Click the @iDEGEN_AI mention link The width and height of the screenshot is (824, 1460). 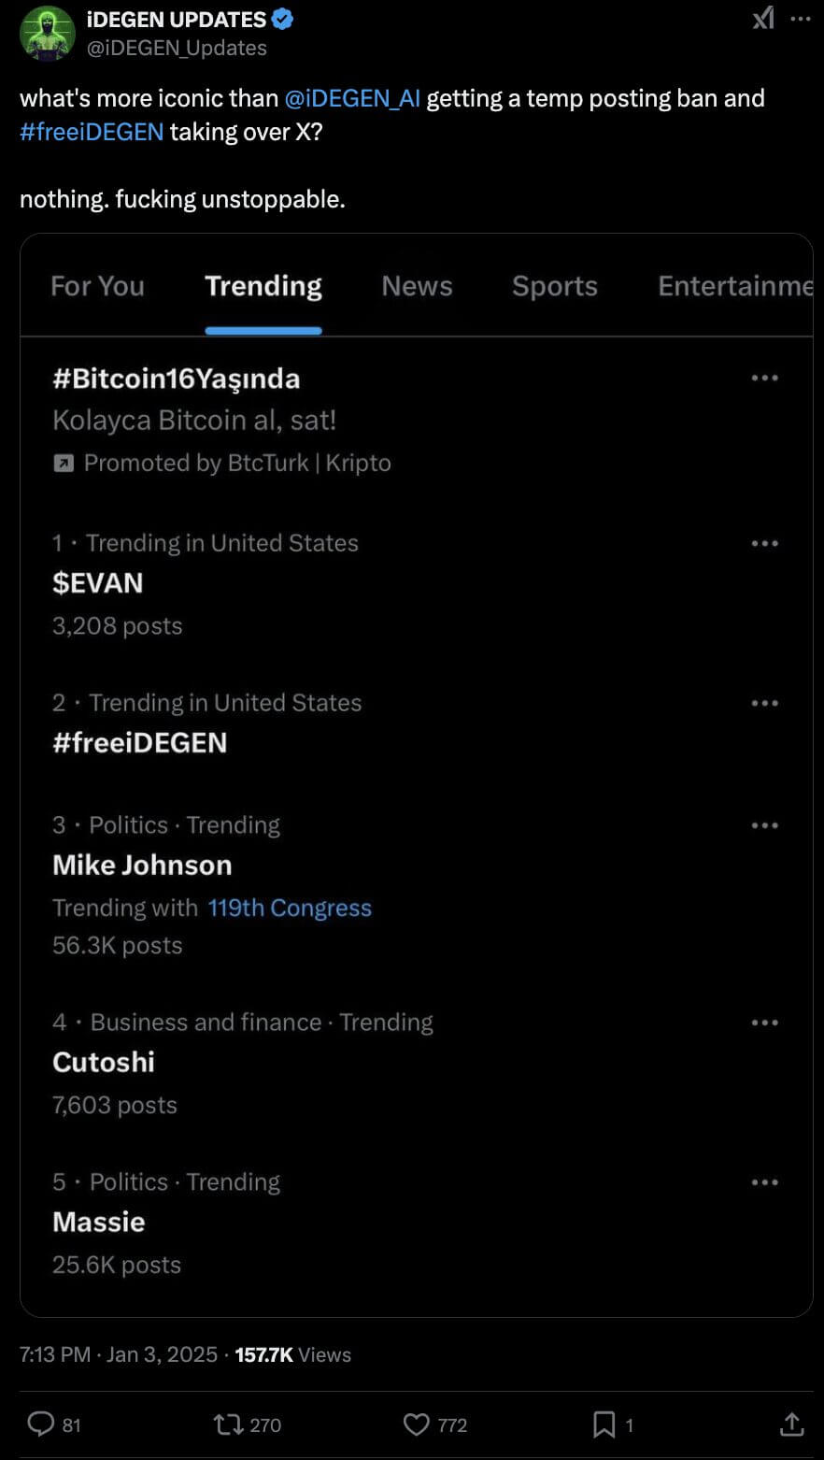click(352, 98)
